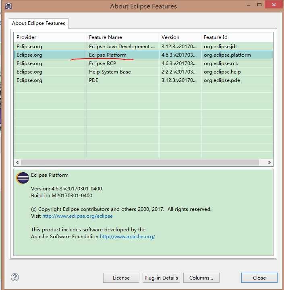Minimize the About Eclipse Features window

pyautogui.click(x=249, y=5)
